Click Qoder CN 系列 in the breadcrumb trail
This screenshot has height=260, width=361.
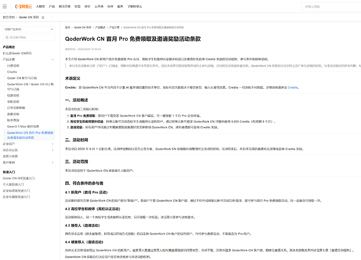[x=83, y=27]
